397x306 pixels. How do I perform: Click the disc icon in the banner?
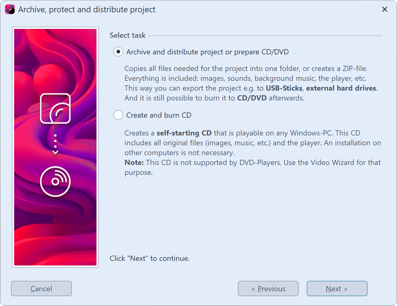[55, 181]
